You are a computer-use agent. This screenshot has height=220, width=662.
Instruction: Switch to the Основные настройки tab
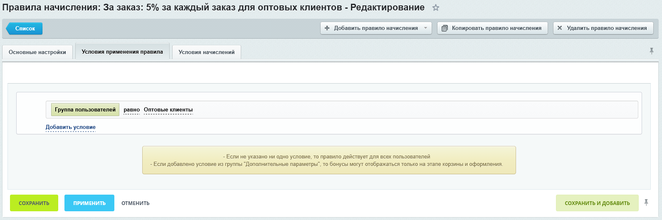point(37,52)
